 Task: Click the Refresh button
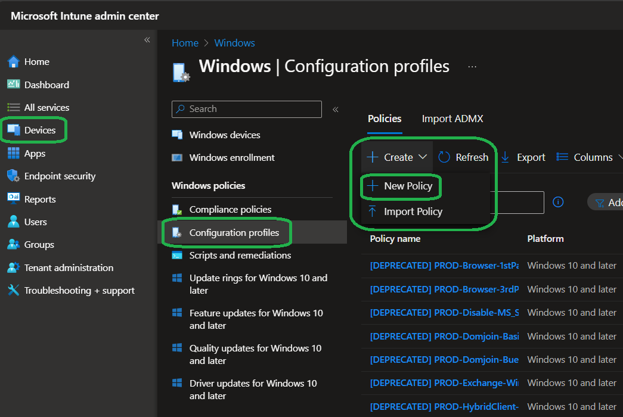(x=464, y=157)
